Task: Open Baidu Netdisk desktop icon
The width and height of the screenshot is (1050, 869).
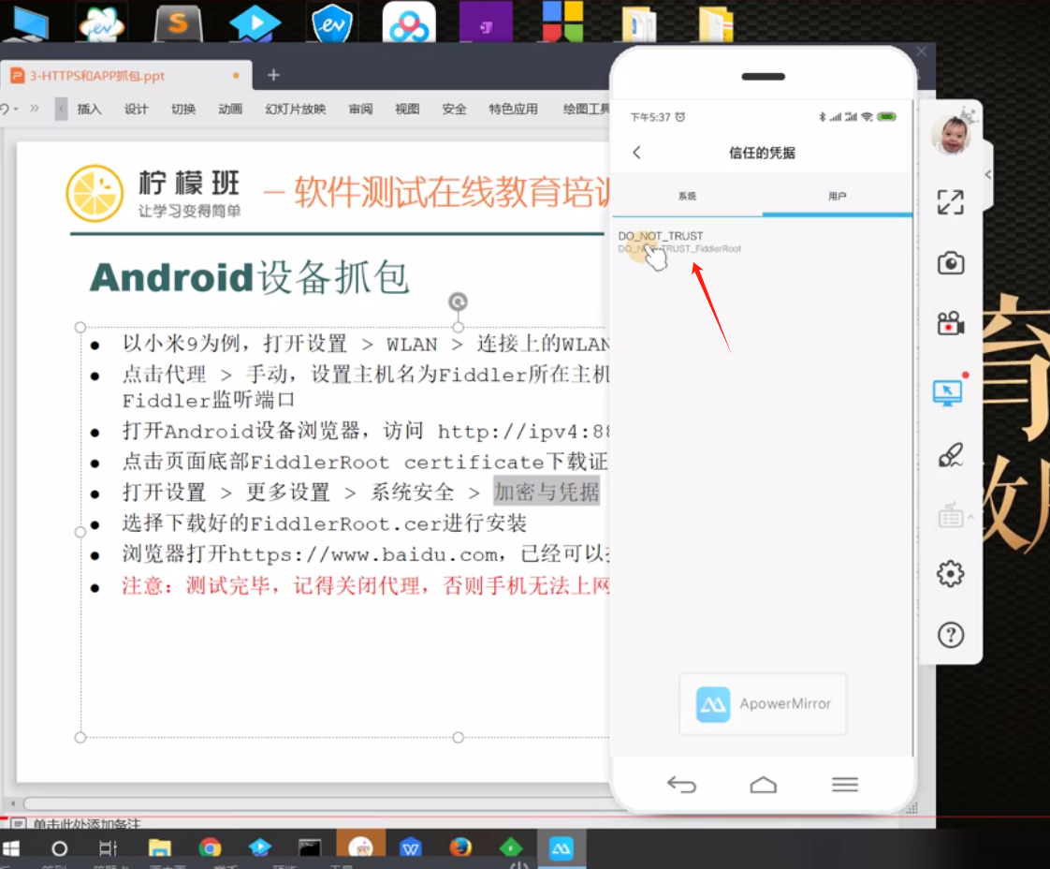Action: click(408, 22)
